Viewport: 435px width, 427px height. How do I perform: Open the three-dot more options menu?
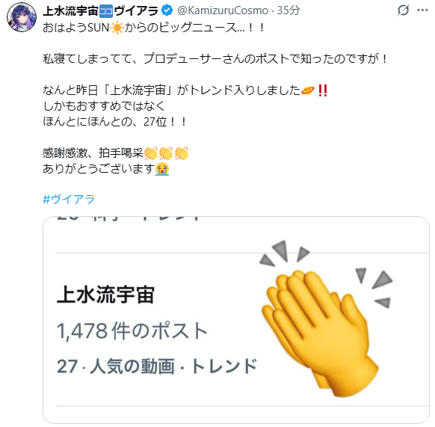[422, 10]
